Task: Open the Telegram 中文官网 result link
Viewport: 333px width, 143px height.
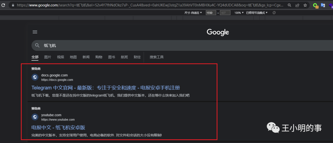Action: (x=106, y=88)
